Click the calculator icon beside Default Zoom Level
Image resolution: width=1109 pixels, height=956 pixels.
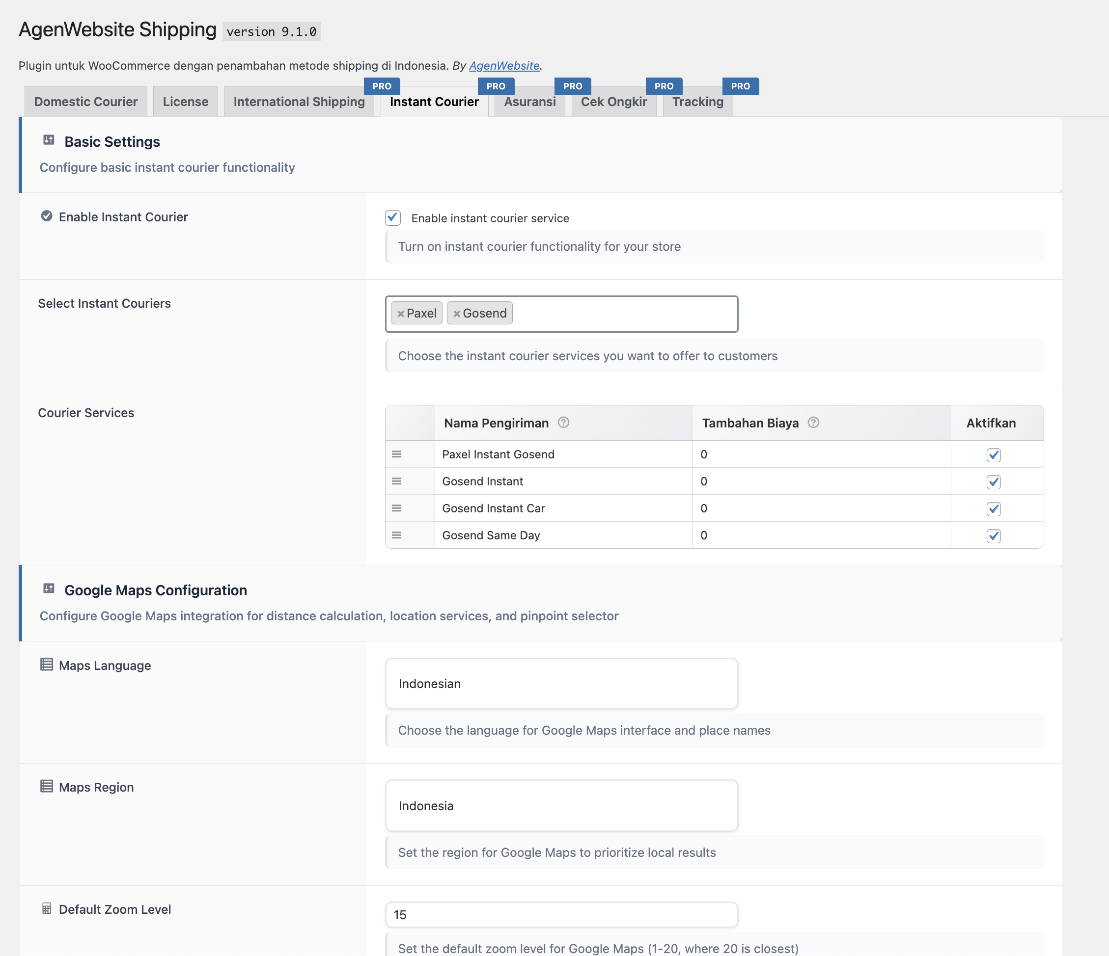click(x=47, y=908)
